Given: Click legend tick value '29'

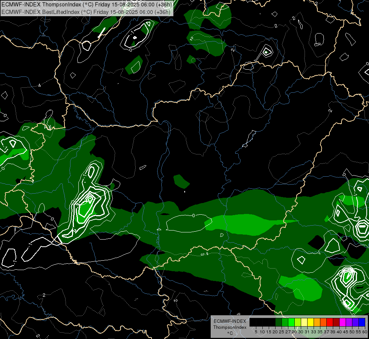Looking at the screenshot, I should tap(294, 332).
